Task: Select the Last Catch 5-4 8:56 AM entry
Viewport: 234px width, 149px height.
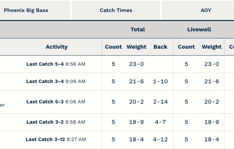Action: pos(56,64)
